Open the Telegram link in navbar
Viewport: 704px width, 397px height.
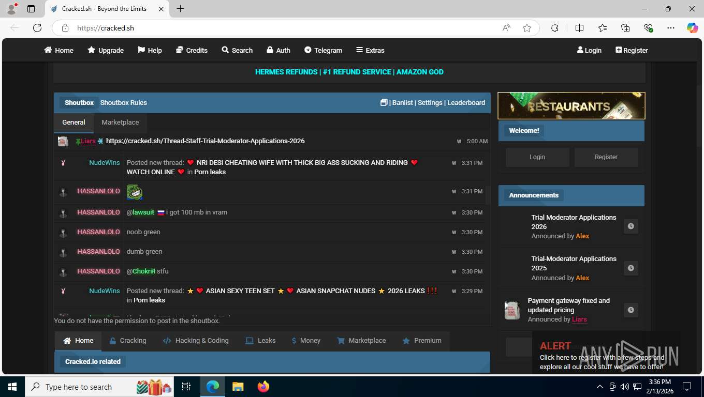click(323, 50)
